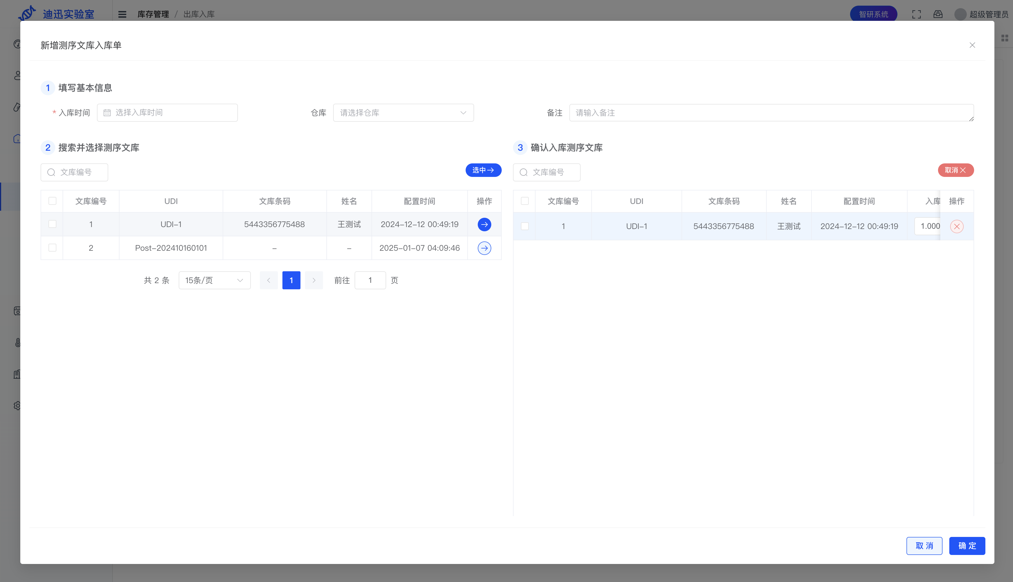Move library row UDI-1 to confirm list
The height and width of the screenshot is (582, 1013).
pos(484,224)
